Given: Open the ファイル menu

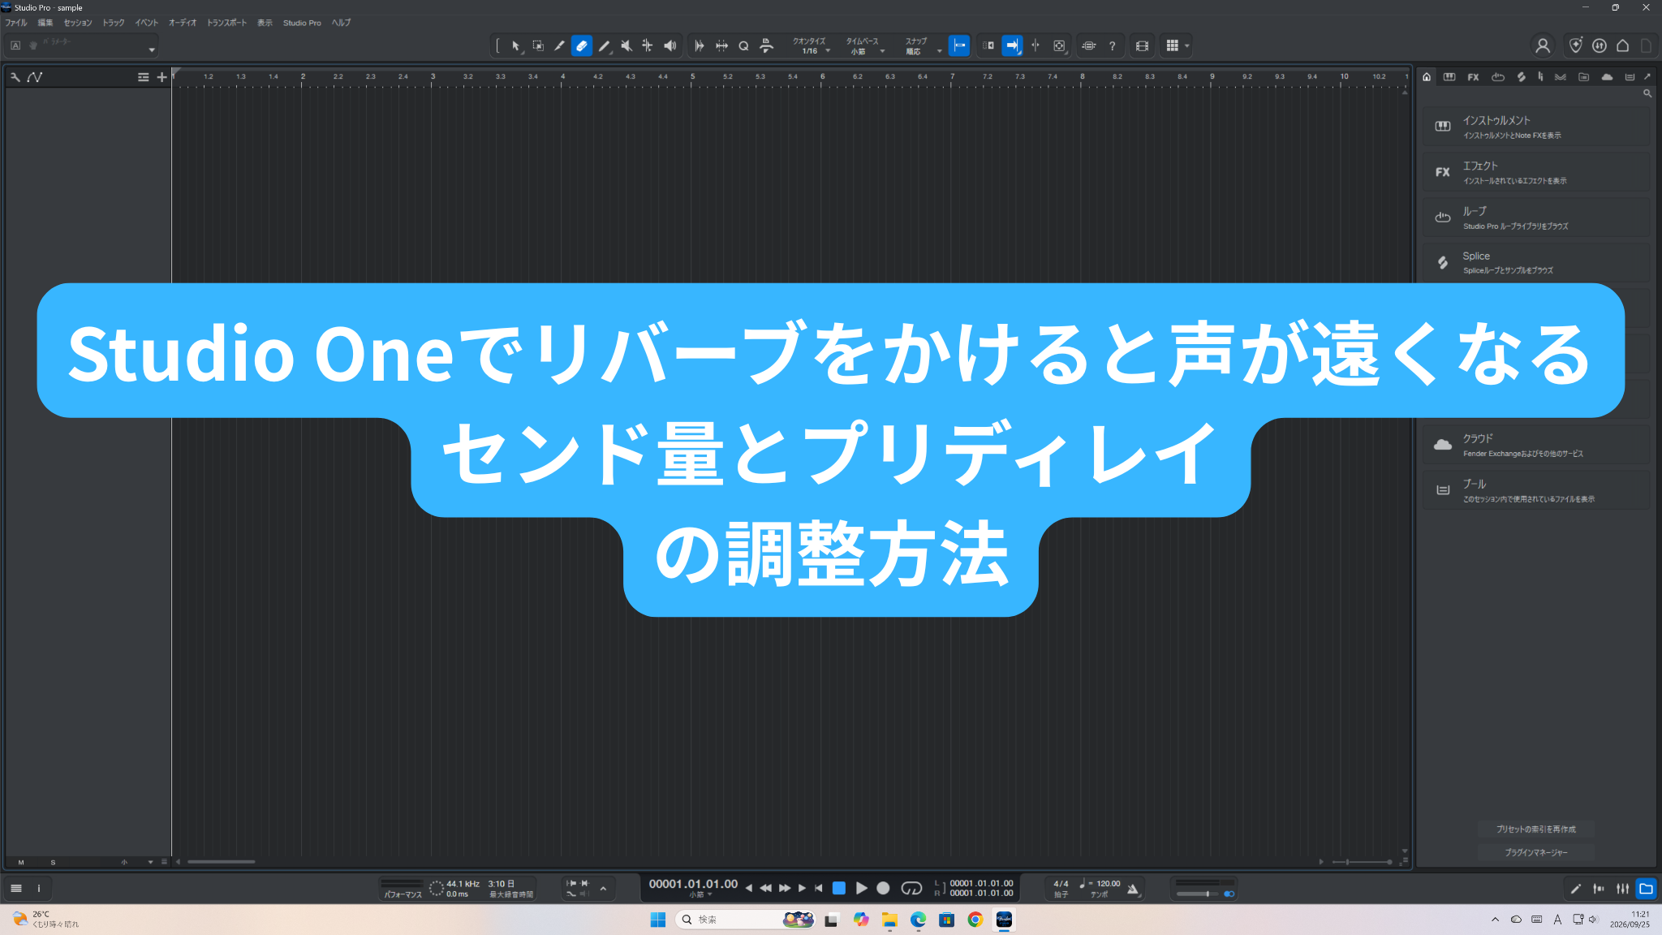Looking at the screenshot, I should (x=16, y=23).
